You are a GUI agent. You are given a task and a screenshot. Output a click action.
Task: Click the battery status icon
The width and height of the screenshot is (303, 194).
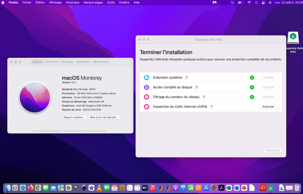coord(241,2)
